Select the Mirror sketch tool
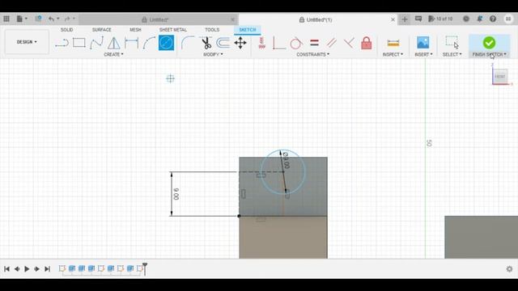 (113, 43)
